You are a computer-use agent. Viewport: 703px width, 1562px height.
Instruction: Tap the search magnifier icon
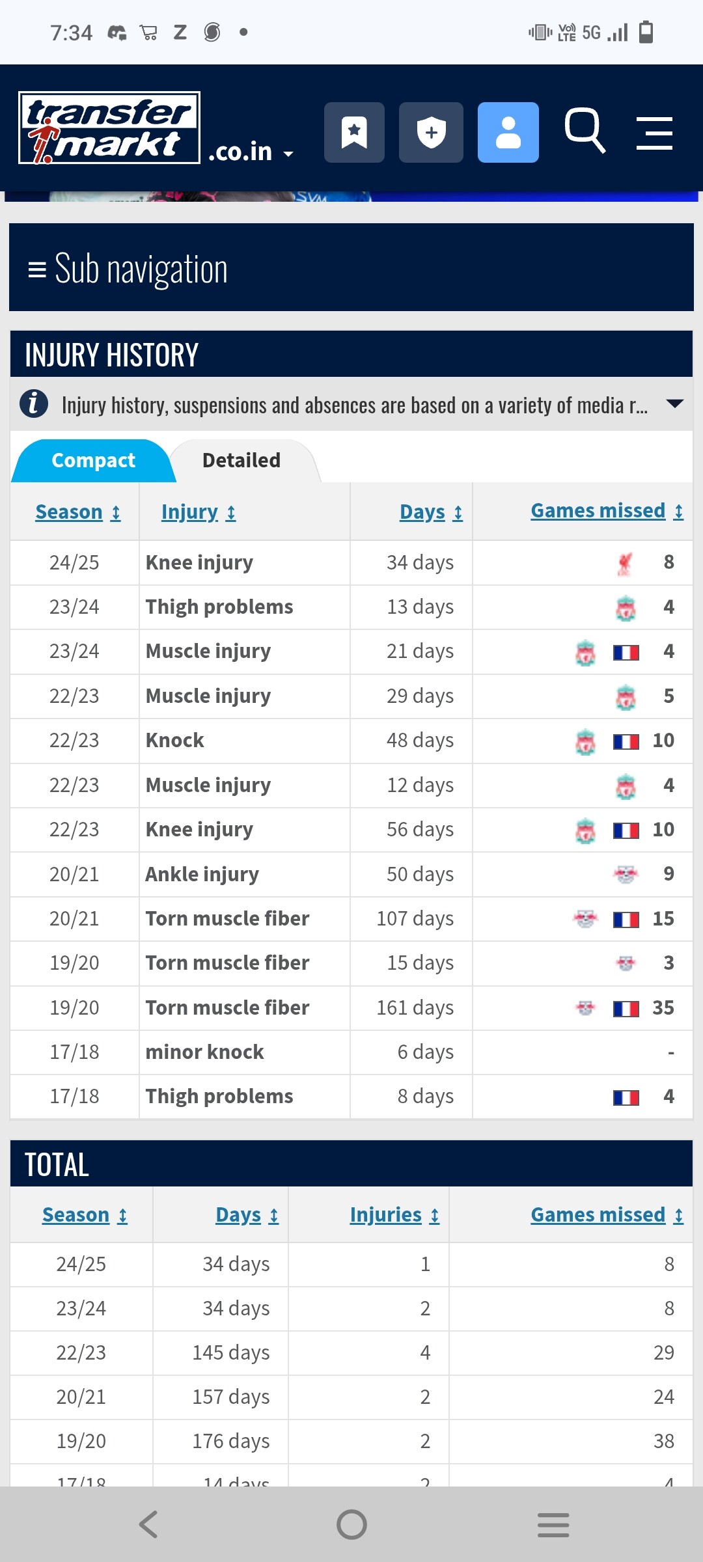[x=585, y=131]
